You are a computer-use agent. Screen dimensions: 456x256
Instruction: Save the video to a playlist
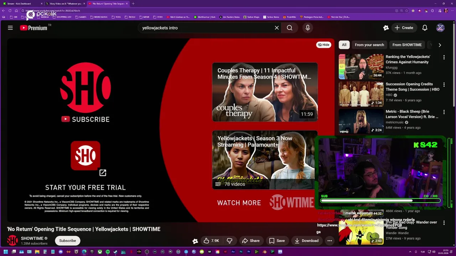coord(277,241)
